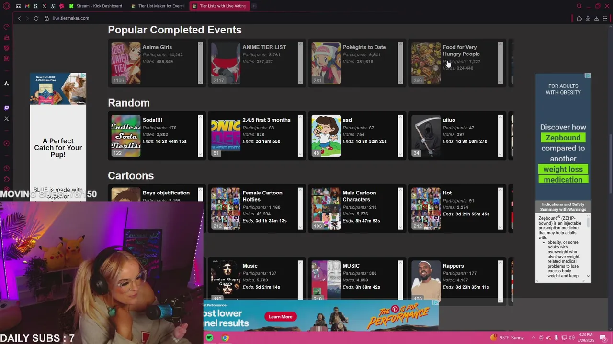Open the extensions cube icon
The width and height of the screenshot is (613, 344).
pyautogui.click(x=579, y=19)
